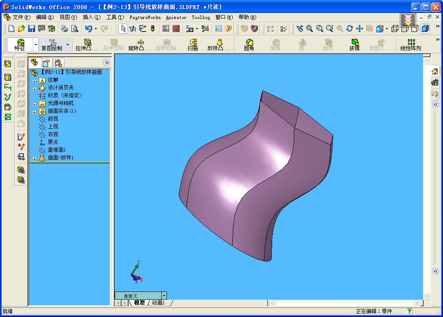
Task: Open the dropdown arrow beside 特征
Action: (x=35, y=45)
